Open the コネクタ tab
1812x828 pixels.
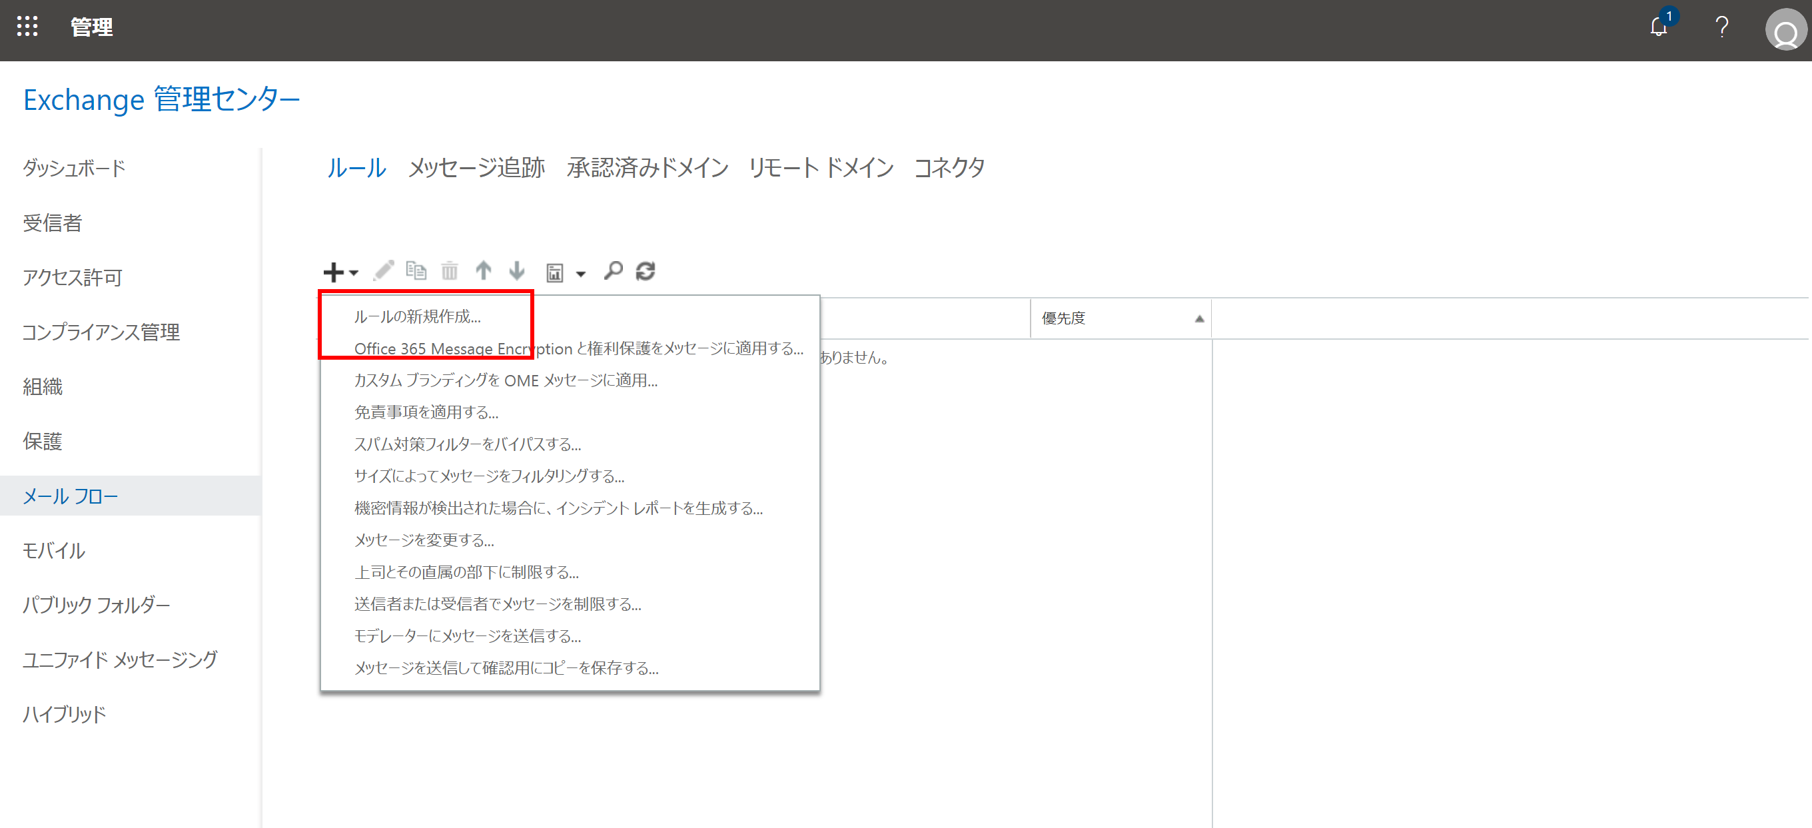[x=948, y=167]
